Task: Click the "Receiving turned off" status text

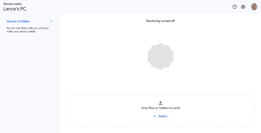Action: pos(160,21)
